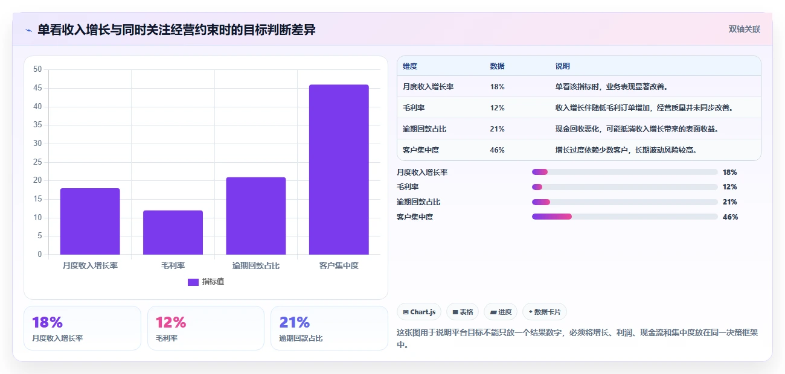This screenshot has width=785, height=374.
Task: Click the 月度收入增长率 table cell
Action: point(428,87)
